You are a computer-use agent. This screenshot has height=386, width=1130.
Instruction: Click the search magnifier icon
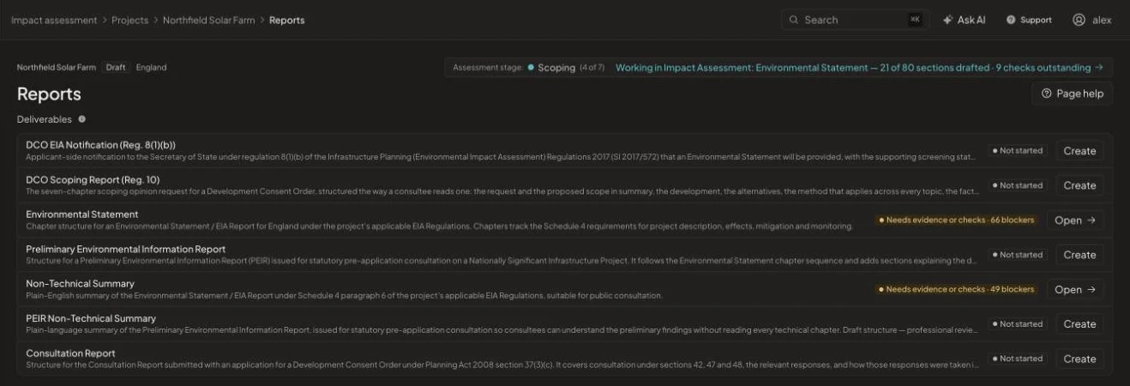tap(794, 20)
